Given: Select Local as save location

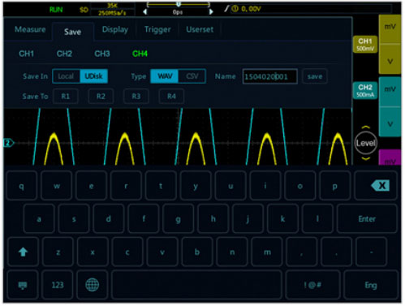Looking at the screenshot, I should click(66, 76).
